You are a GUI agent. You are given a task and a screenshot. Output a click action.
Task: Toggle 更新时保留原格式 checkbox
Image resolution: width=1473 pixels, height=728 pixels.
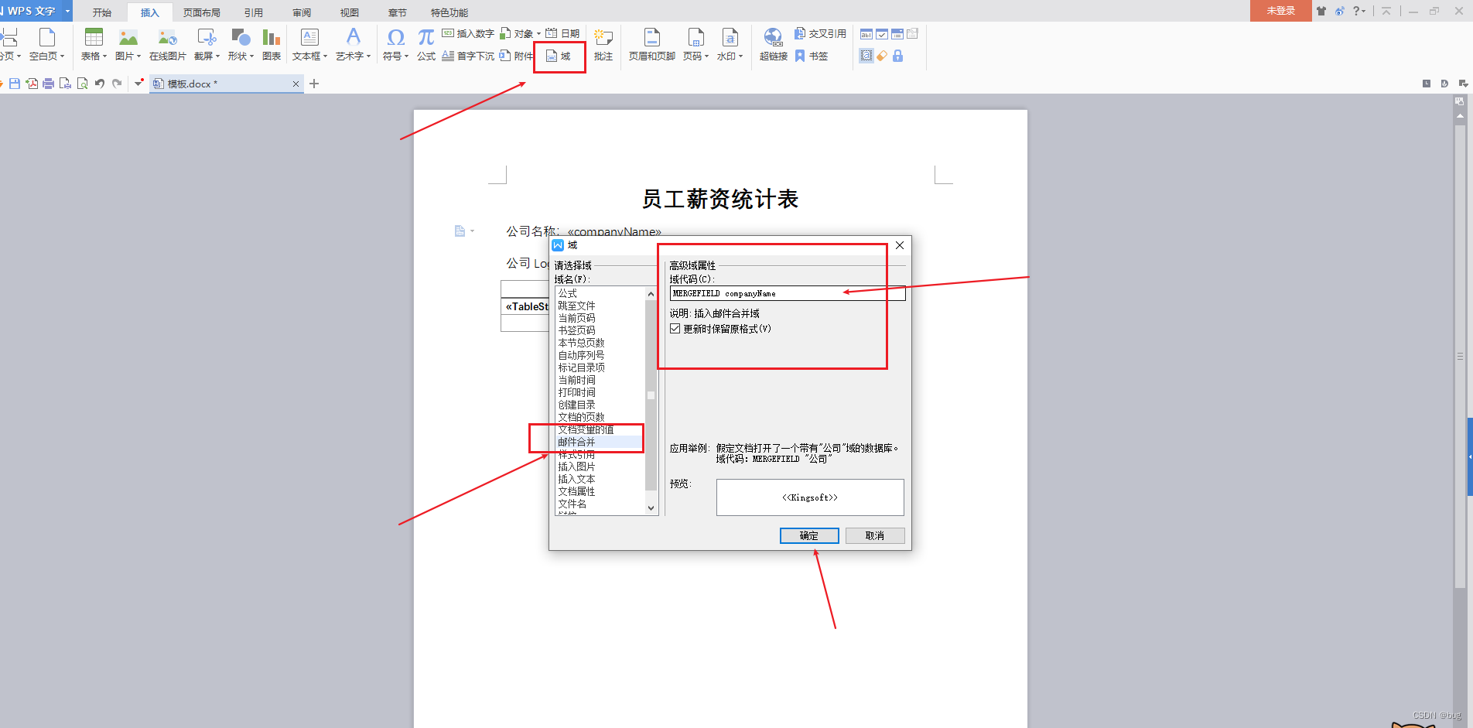click(x=675, y=329)
